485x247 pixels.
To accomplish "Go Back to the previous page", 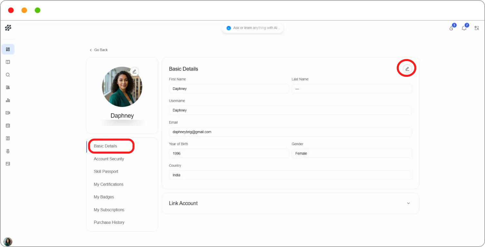I will click(x=98, y=50).
